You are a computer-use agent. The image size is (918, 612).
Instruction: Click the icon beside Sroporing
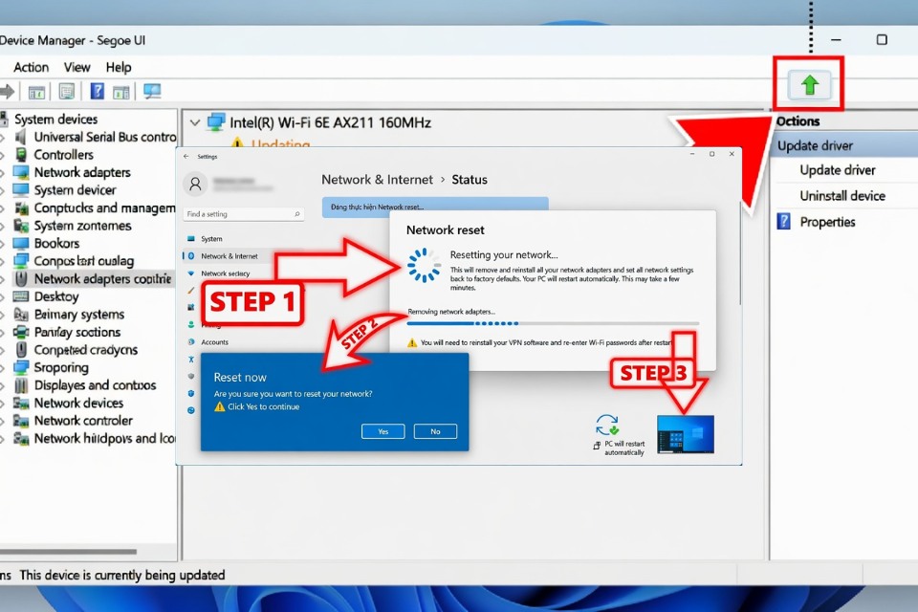(22, 367)
